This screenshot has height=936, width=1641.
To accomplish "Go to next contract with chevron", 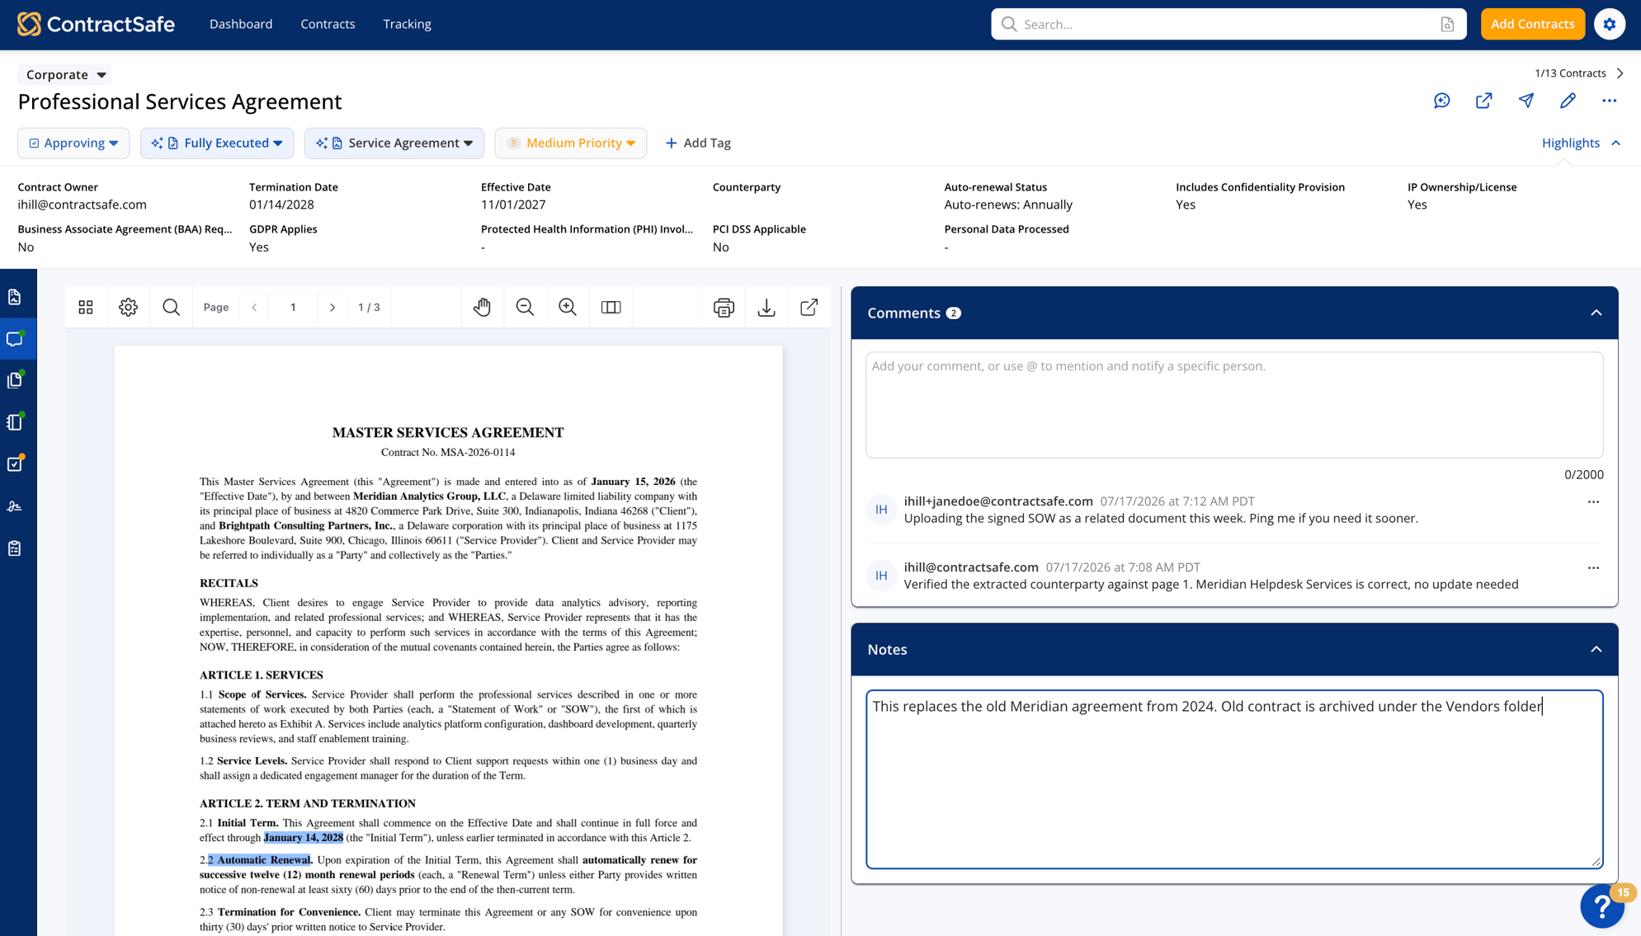I will (1620, 73).
